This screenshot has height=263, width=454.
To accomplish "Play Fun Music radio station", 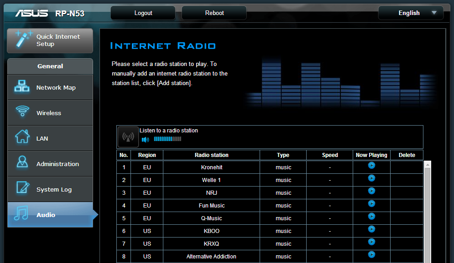I will pos(371,203).
